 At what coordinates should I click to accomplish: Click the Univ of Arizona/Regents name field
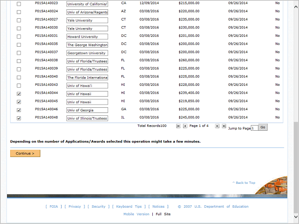[87, 12]
